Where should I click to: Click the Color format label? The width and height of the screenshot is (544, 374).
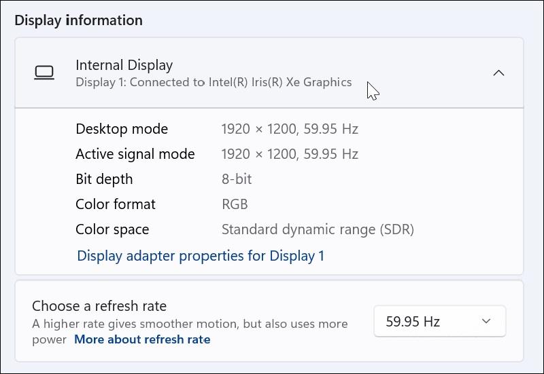point(116,204)
